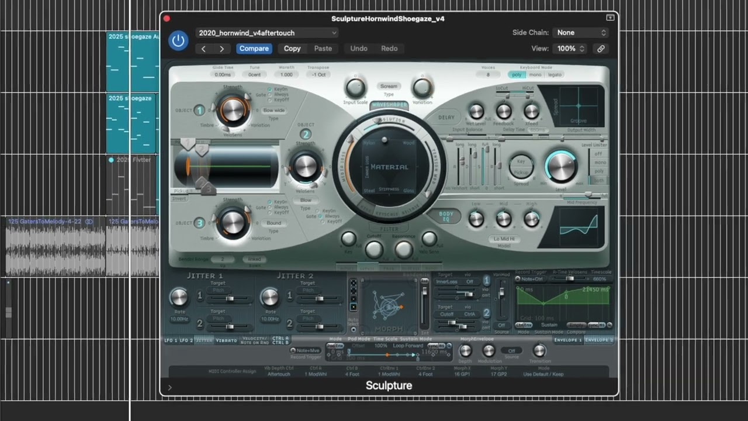Screen dimensions: 748x421
Task: Toggle the Invert pickup button
Action: [x=179, y=198]
